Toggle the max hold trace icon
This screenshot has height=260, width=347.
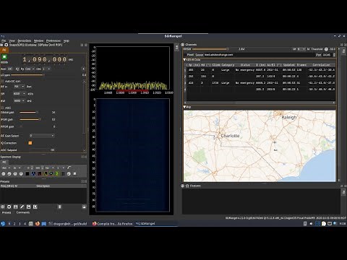[51, 173]
